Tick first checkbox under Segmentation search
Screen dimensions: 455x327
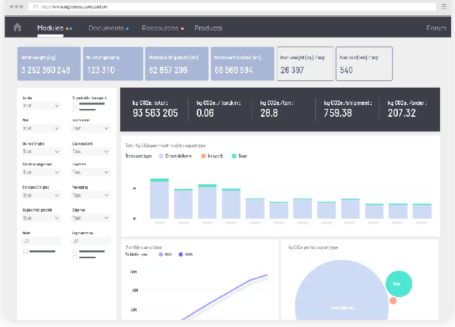[75, 251]
